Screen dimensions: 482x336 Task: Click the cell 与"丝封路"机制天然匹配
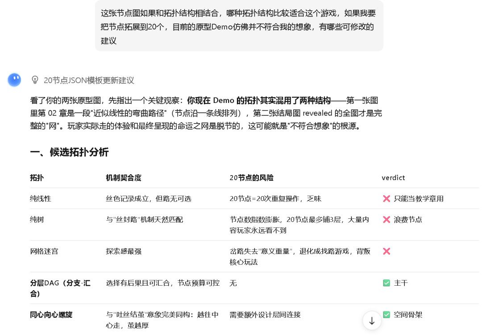coord(145,219)
